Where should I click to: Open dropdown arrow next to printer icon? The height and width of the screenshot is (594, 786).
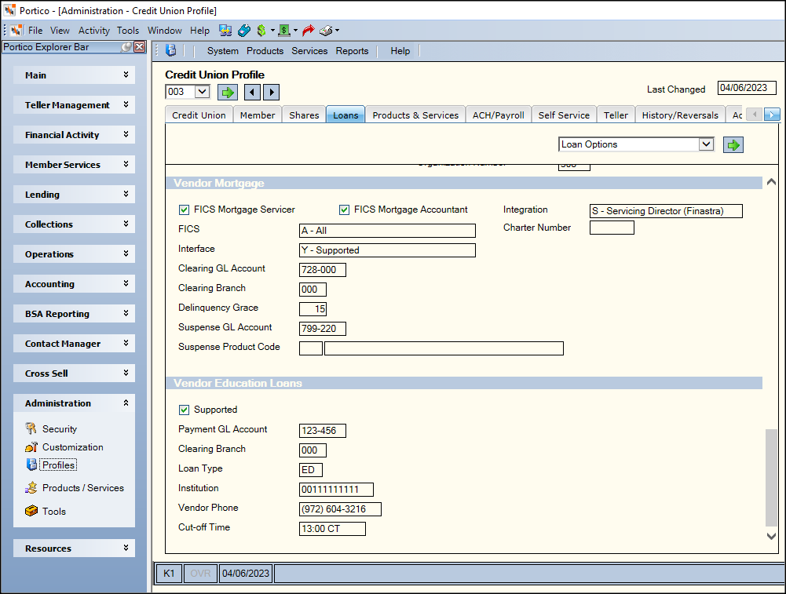(x=338, y=31)
